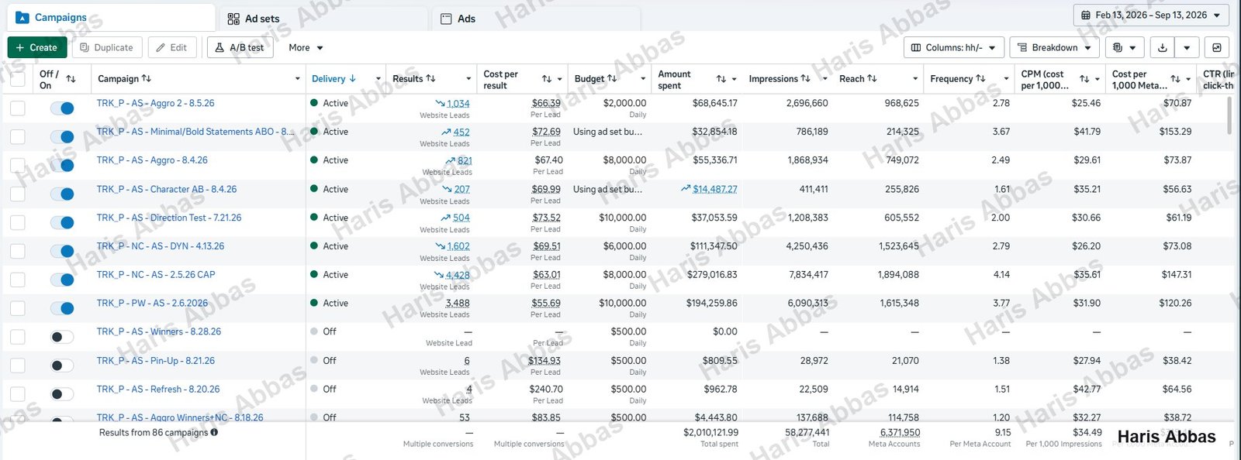Sort Amount spent using arrows icon
Screen dimensions: 1241x460
tap(721, 79)
